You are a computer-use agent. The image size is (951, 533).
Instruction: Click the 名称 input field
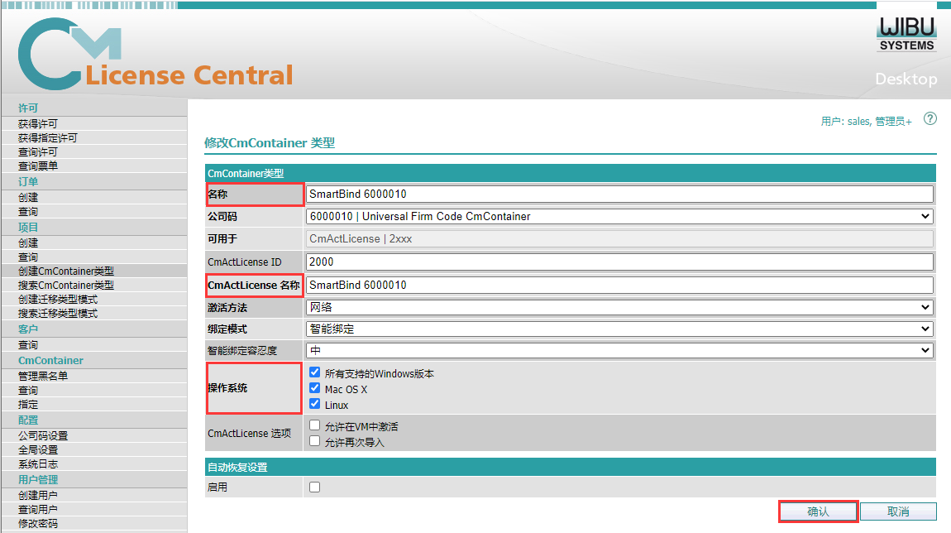click(619, 194)
